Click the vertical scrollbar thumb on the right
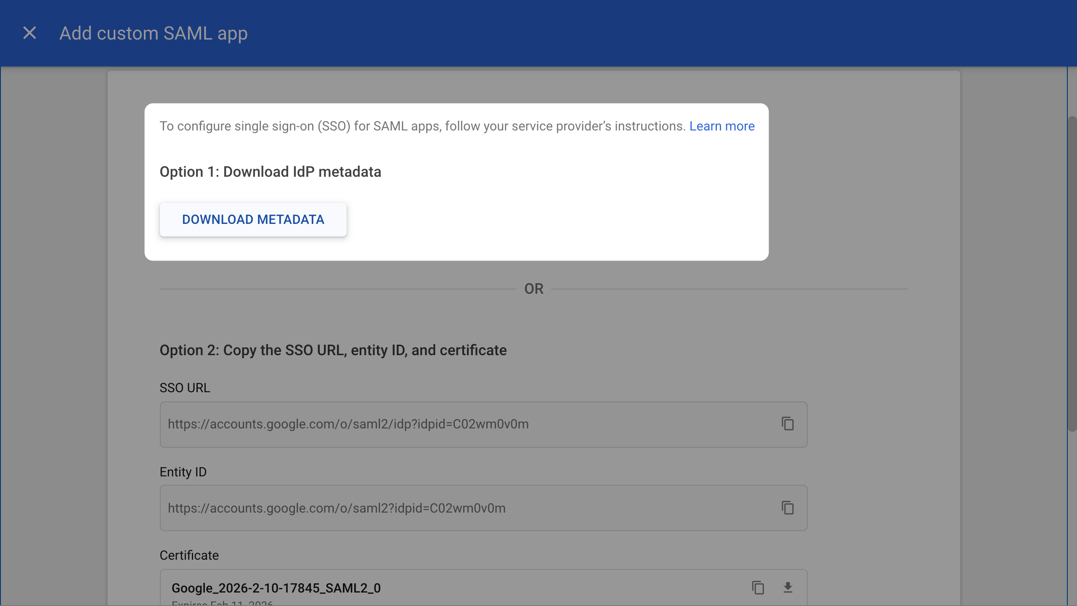 tap(1072, 274)
